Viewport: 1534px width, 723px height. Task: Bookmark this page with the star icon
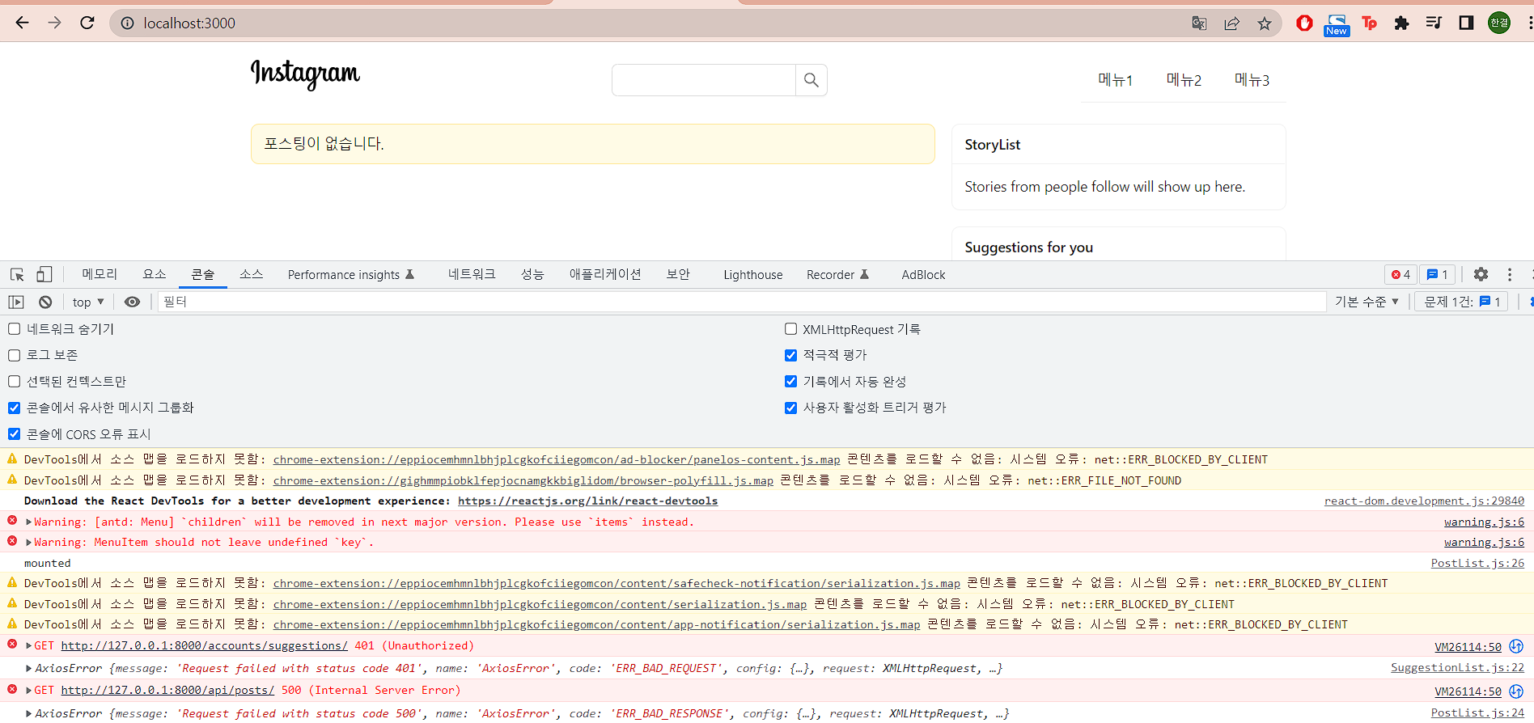1264,23
